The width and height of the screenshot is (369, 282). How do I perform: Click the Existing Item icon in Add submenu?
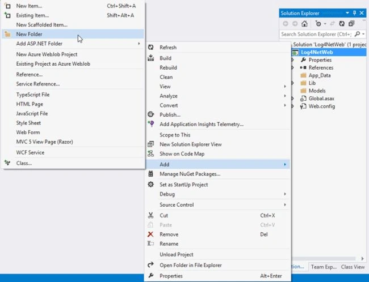pyautogui.click(x=7, y=15)
